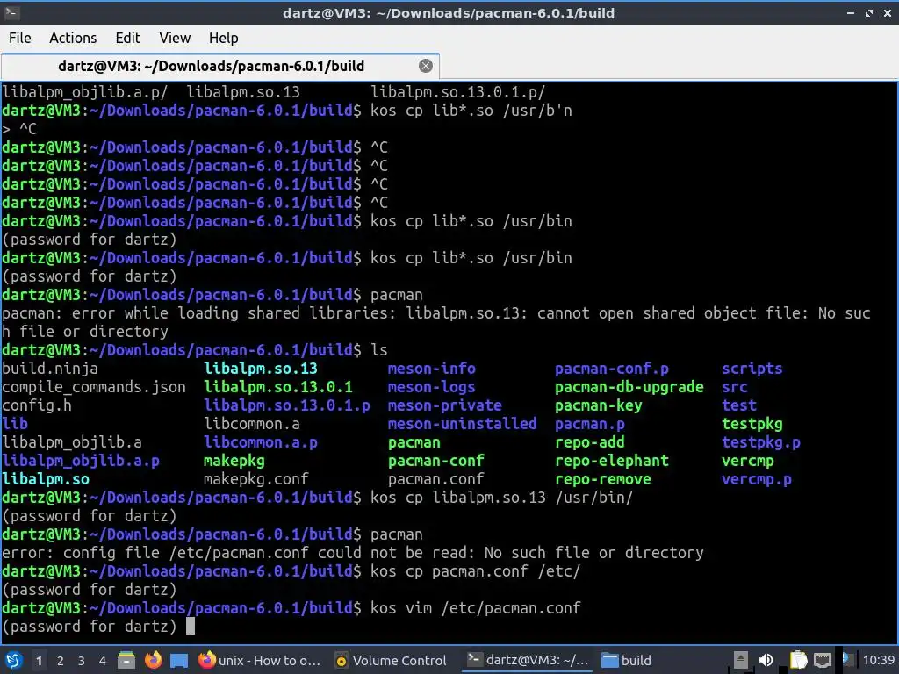Click 'pacman-db-upgrade' in the ls output
Viewport: 899px width, 674px height.
click(x=629, y=387)
